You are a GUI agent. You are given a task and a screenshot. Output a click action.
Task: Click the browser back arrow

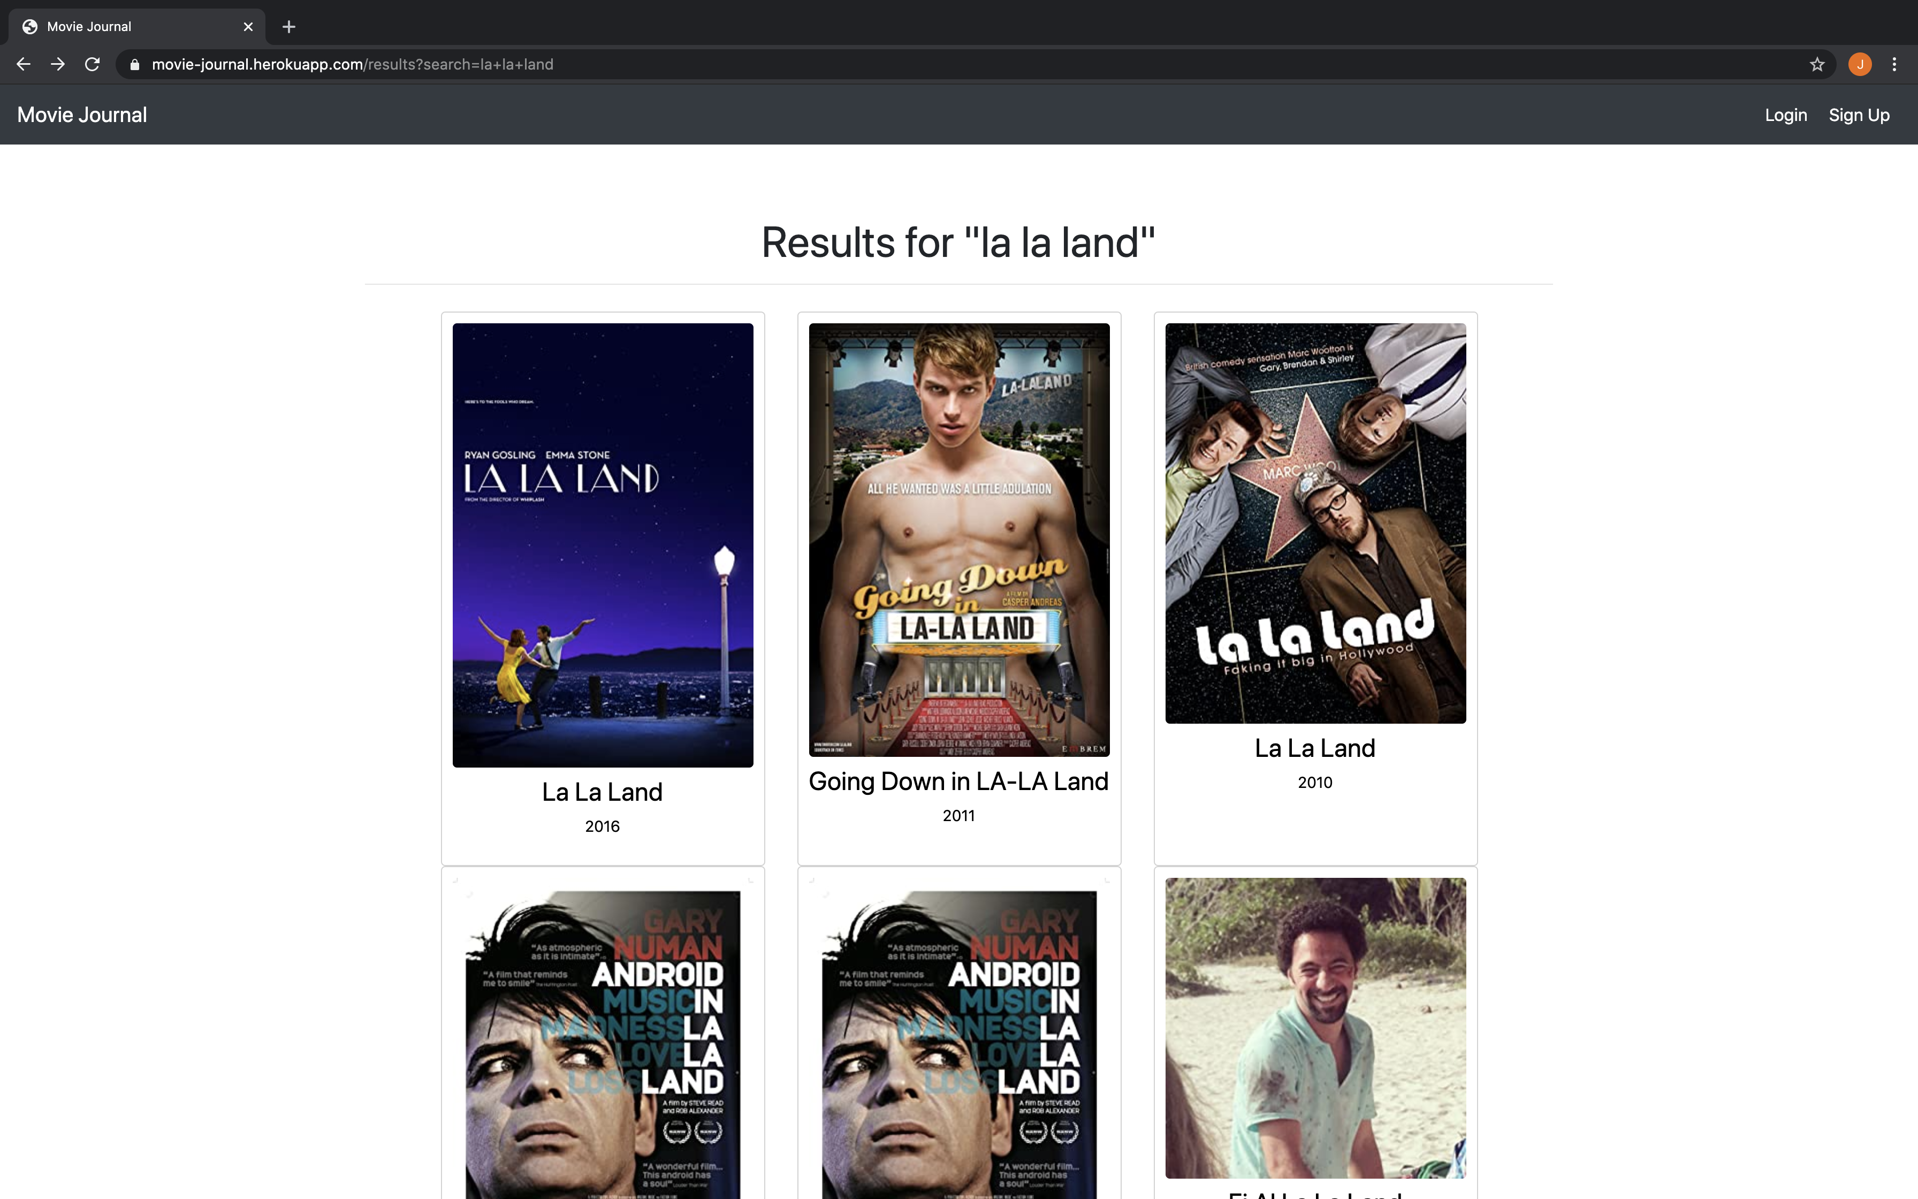pyautogui.click(x=24, y=64)
